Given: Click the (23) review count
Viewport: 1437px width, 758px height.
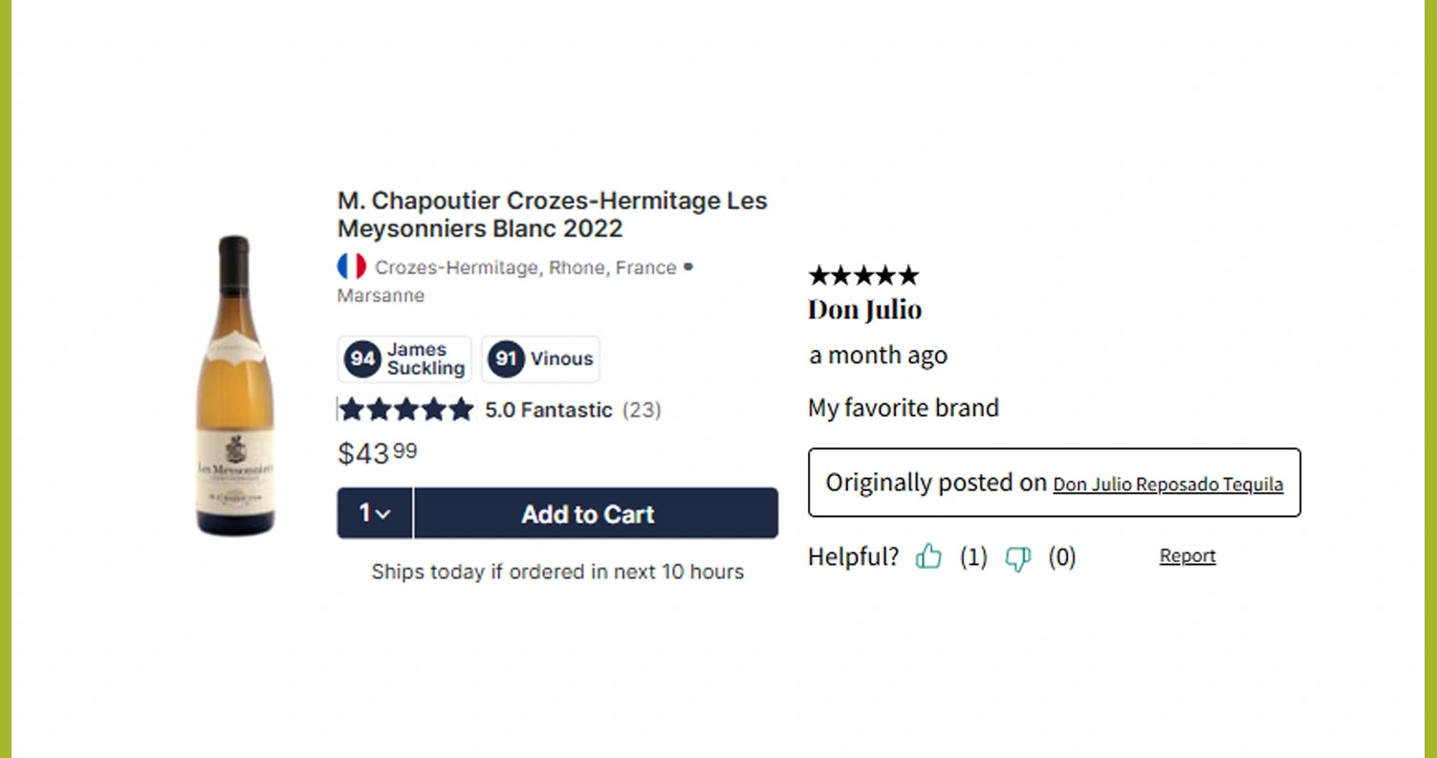Looking at the screenshot, I should 642,410.
